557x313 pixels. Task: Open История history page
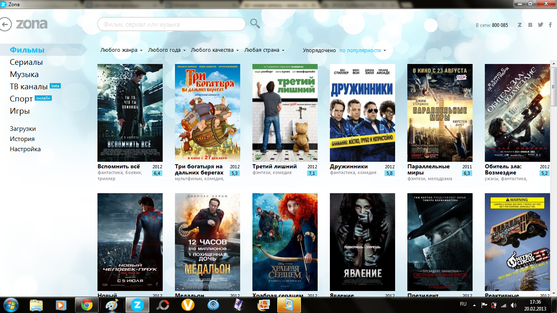click(22, 139)
